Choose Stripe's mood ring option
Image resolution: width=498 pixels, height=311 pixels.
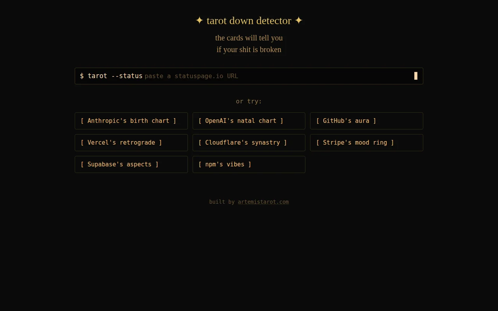[366, 143]
